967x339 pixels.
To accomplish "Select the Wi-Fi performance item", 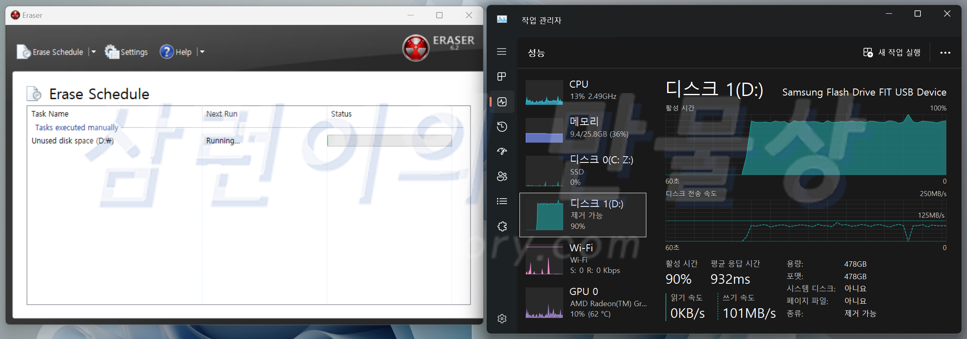I will click(x=583, y=259).
